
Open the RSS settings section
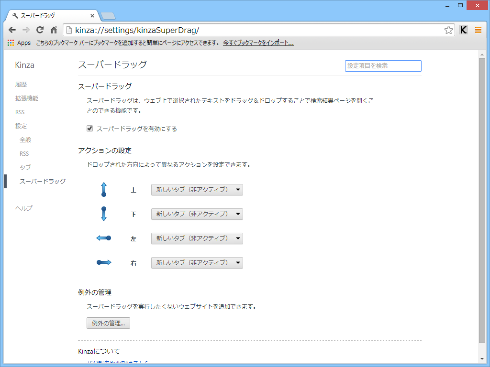point(20,112)
